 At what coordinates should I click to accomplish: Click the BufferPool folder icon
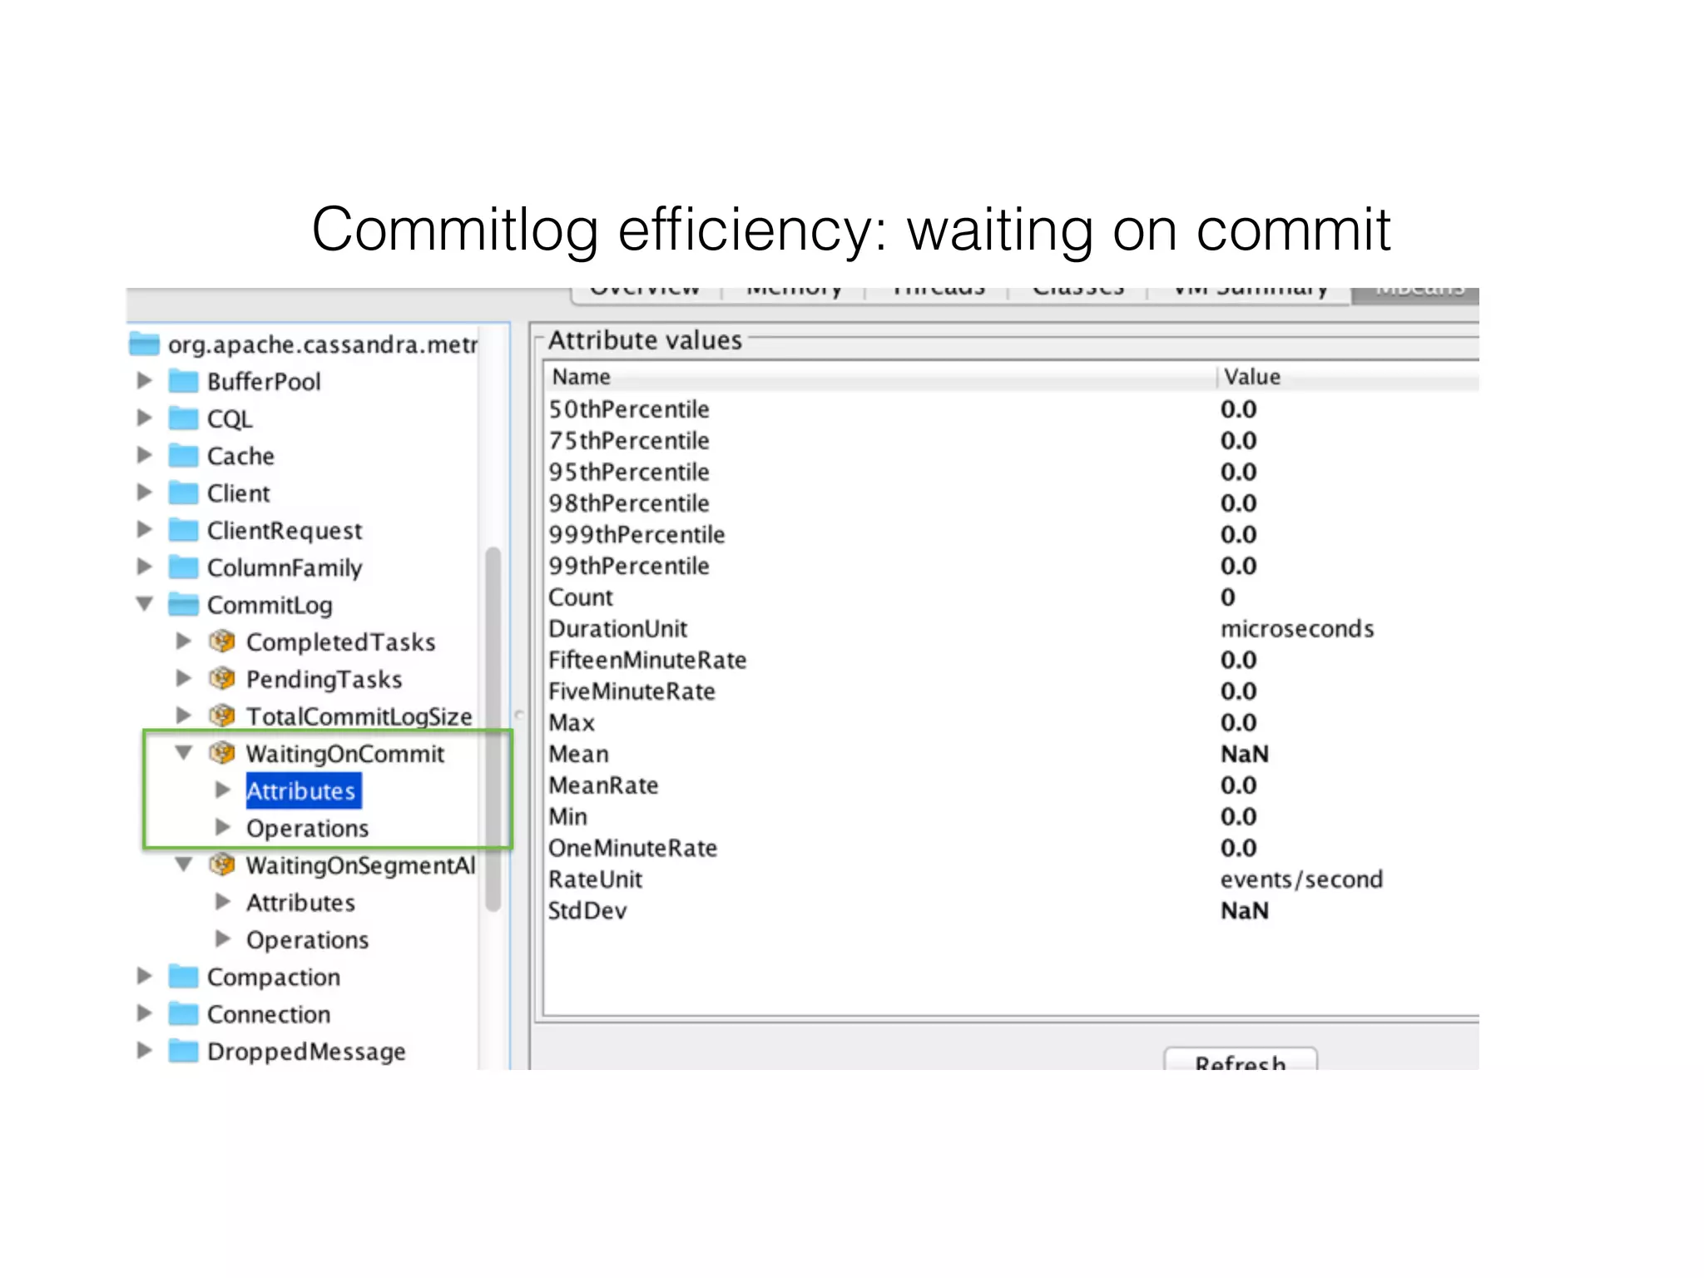pos(183,381)
